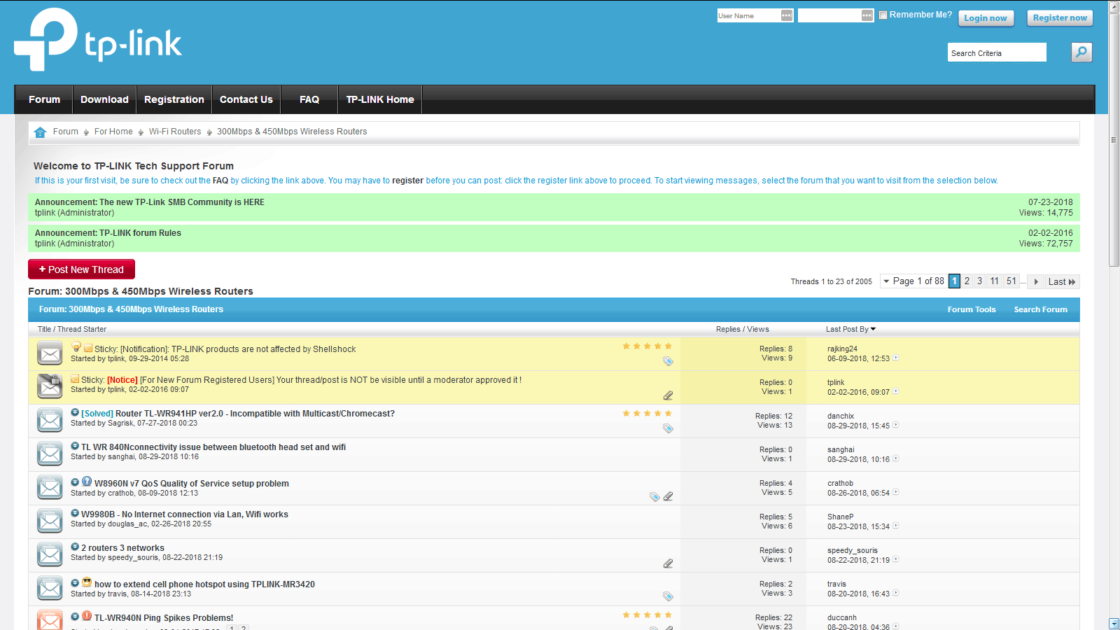1120x630 pixels.
Task: Go to last post by crathob
Action: pos(895,492)
